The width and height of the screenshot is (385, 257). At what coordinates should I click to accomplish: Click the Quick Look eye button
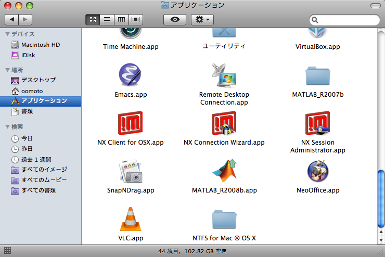click(175, 20)
